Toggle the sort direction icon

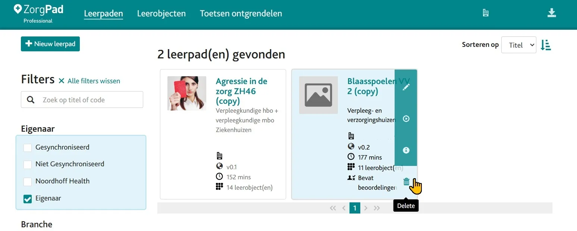coord(546,45)
